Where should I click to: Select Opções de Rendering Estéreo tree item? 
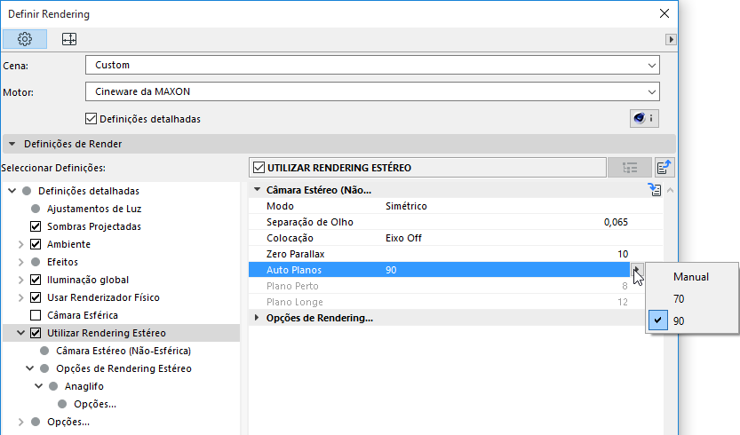pos(123,368)
